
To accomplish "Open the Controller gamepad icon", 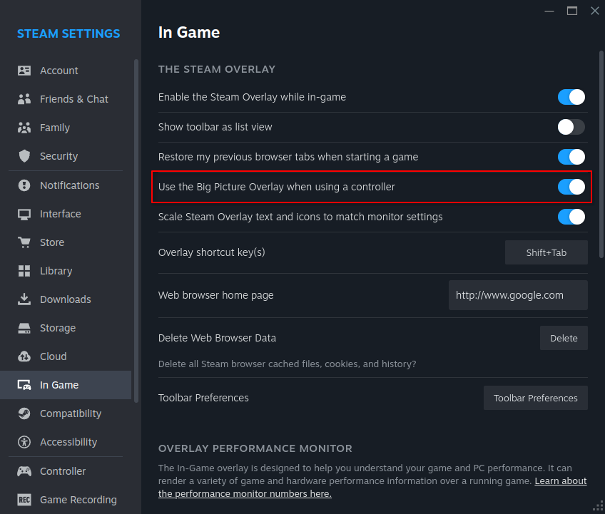I will point(24,471).
